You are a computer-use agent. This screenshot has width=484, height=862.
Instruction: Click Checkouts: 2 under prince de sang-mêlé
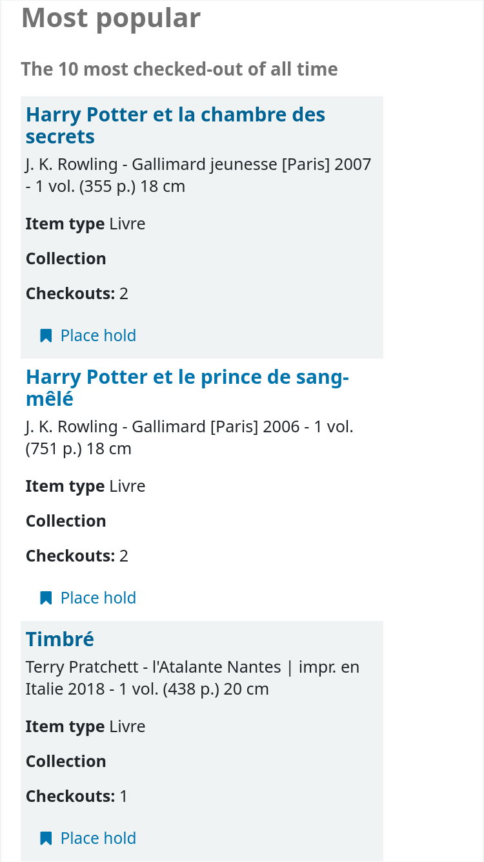(77, 556)
